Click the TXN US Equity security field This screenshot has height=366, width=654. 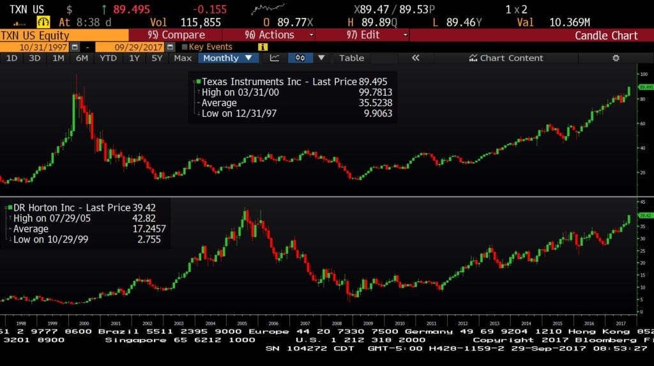click(65, 36)
